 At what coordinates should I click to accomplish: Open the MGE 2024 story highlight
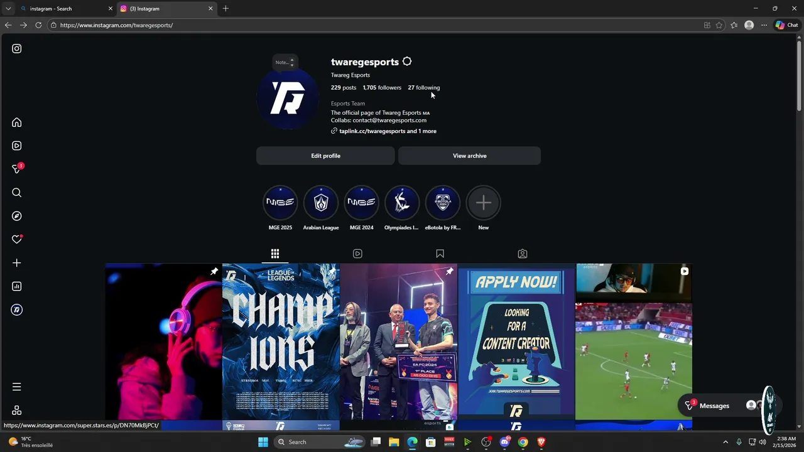pyautogui.click(x=361, y=208)
